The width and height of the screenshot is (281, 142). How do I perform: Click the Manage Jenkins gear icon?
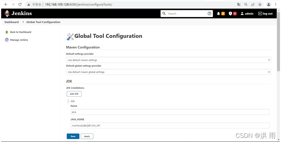[6, 40]
